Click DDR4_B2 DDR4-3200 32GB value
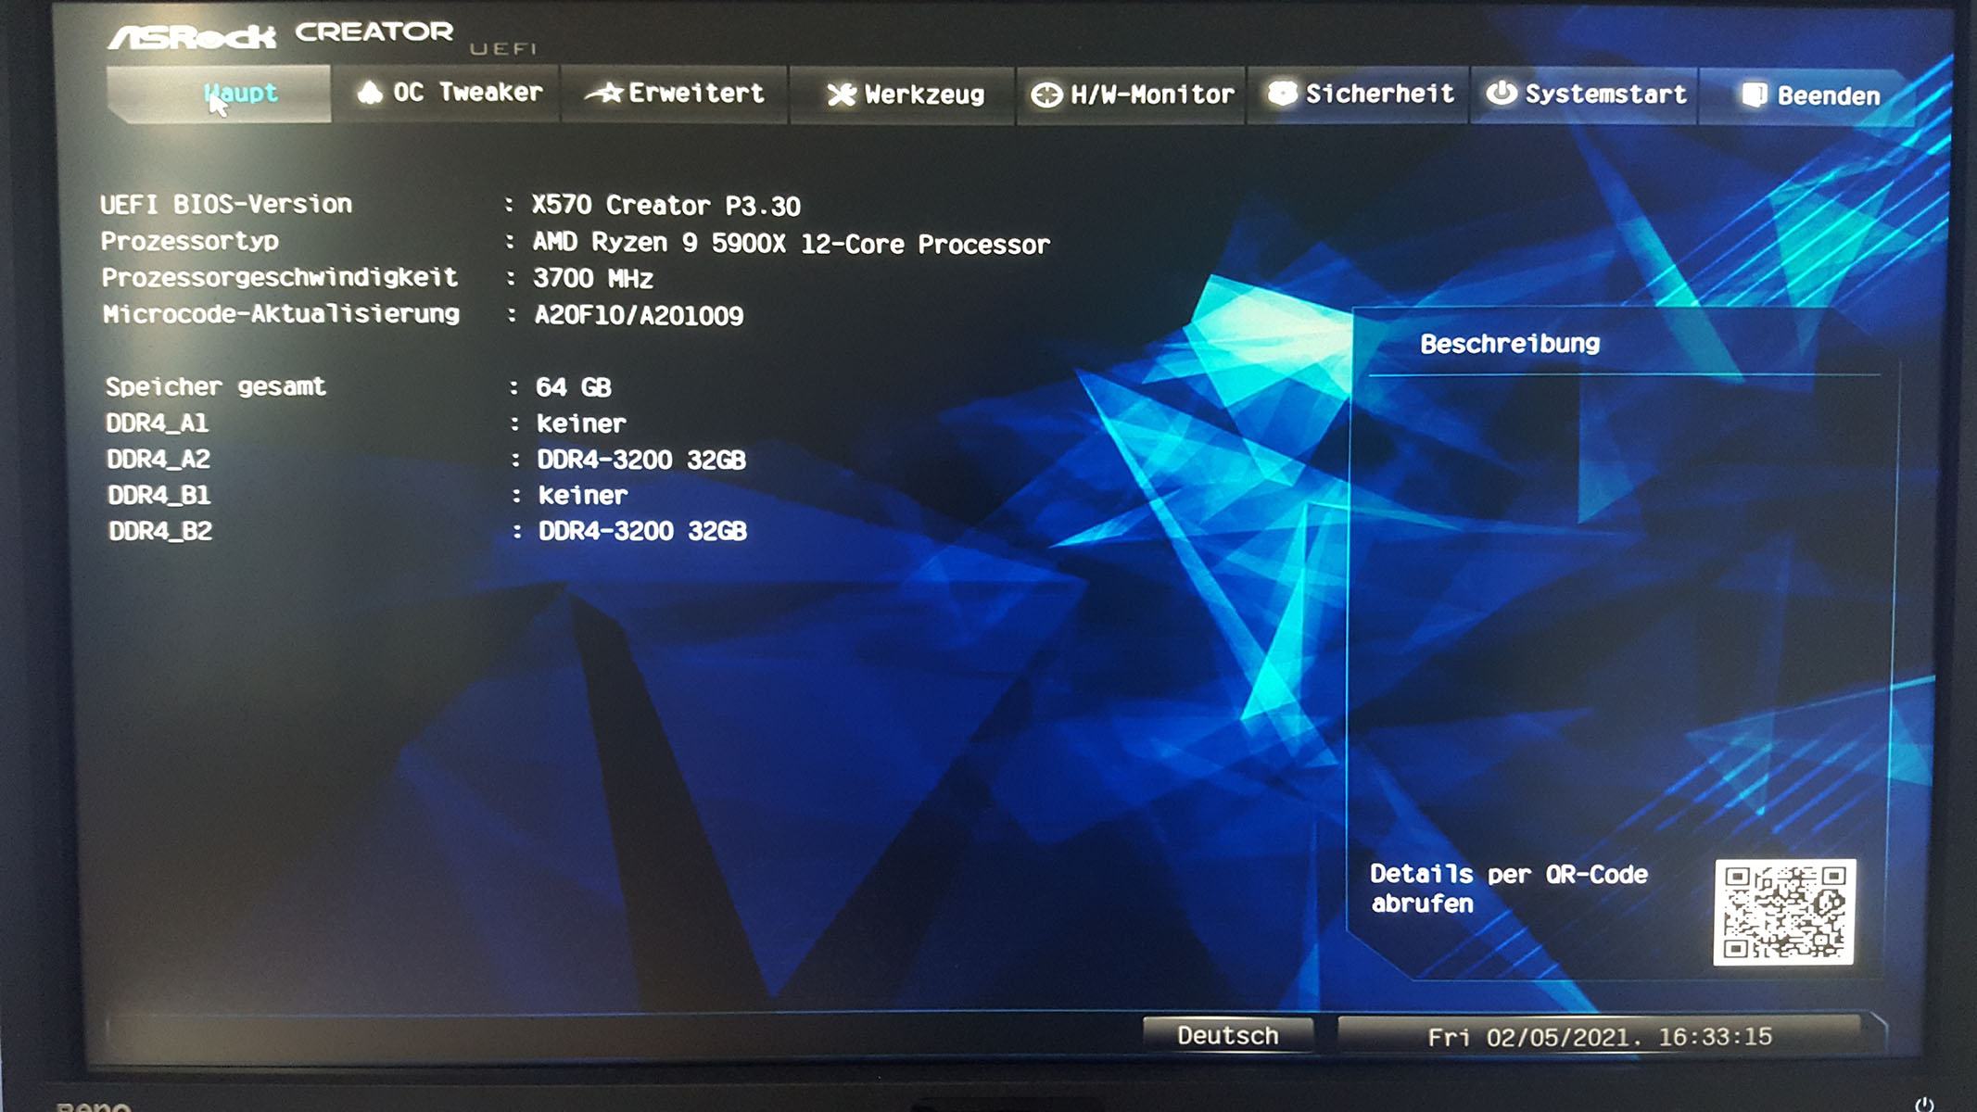Screen dimensions: 1977x1112 (x=642, y=531)
